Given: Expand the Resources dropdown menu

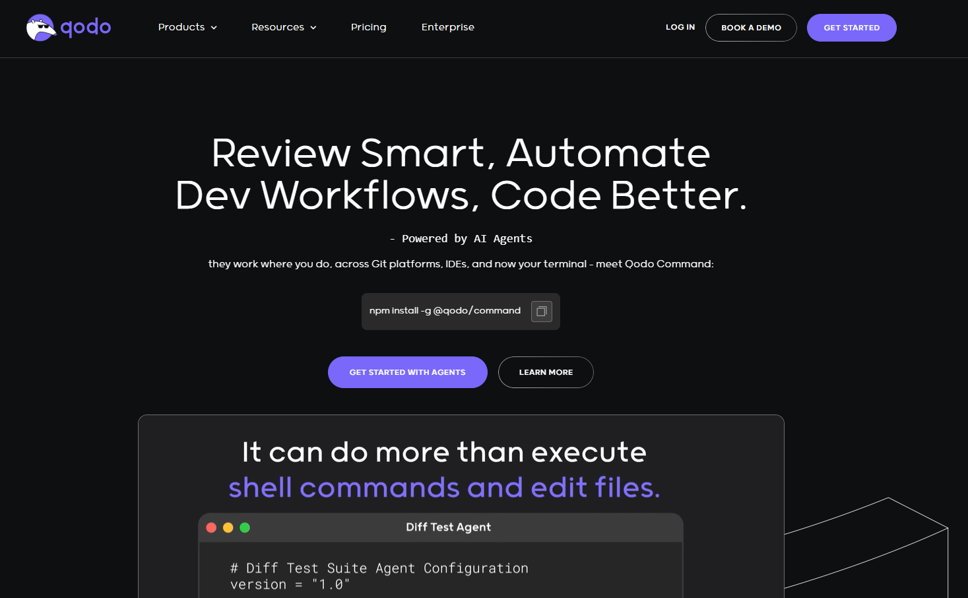Looking at the screenshot, I should pyautogui.click(x=284, y=27).
